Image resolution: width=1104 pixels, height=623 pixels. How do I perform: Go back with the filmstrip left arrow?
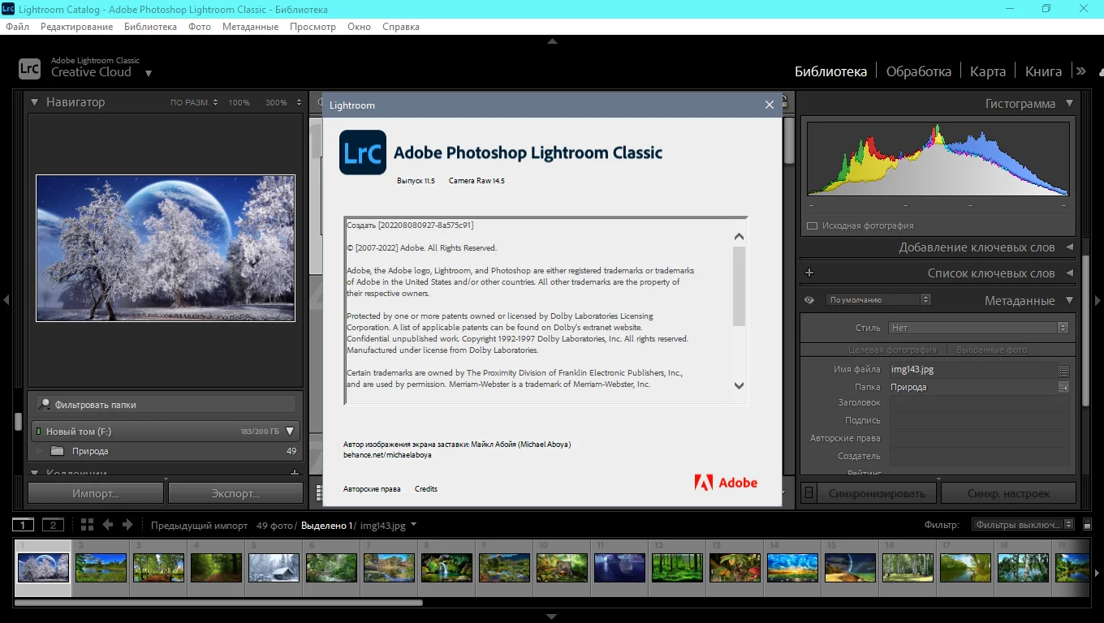point(108,525)
